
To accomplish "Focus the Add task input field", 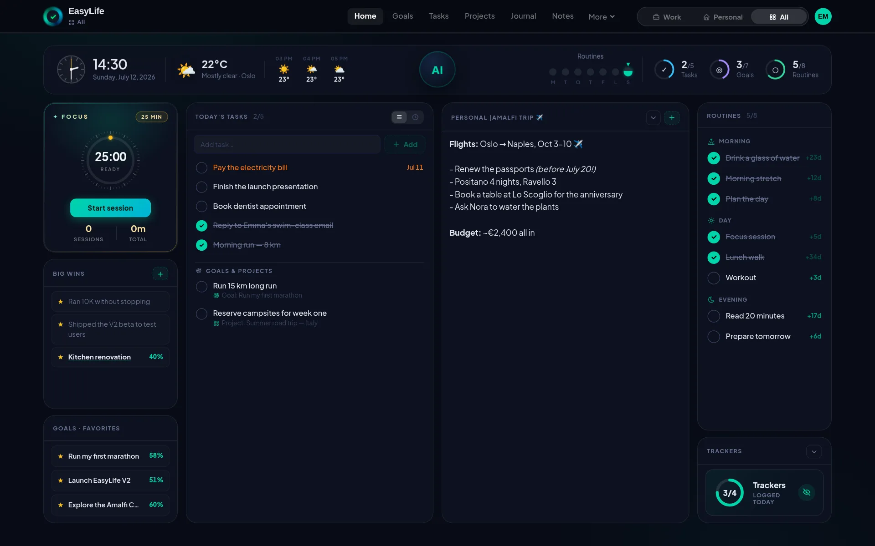I will (287, 144).
